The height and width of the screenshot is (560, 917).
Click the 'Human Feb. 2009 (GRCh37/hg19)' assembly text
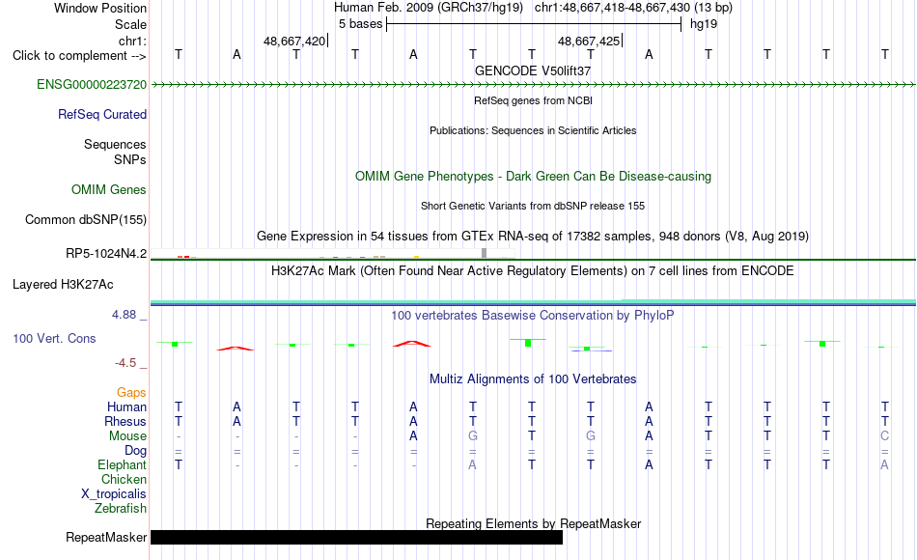tap(429, 8)
